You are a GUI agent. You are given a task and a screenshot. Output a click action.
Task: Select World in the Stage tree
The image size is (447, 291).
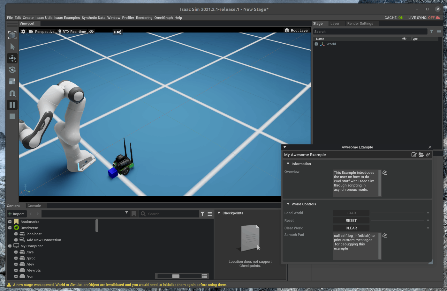331,44
